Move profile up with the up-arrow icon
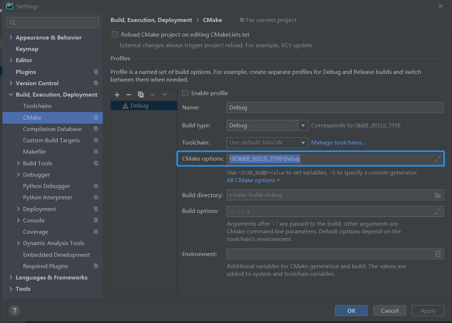The width and height of the screenshot is (452, 323). click(x=152, y=94)
